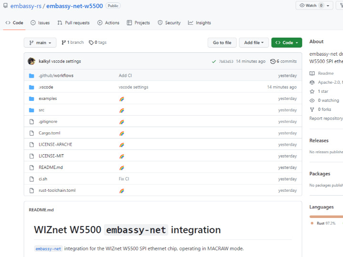This screenshot has height=257, width=343.
Task: Switch to the Pull requests tab
Action: pos(73,23)
